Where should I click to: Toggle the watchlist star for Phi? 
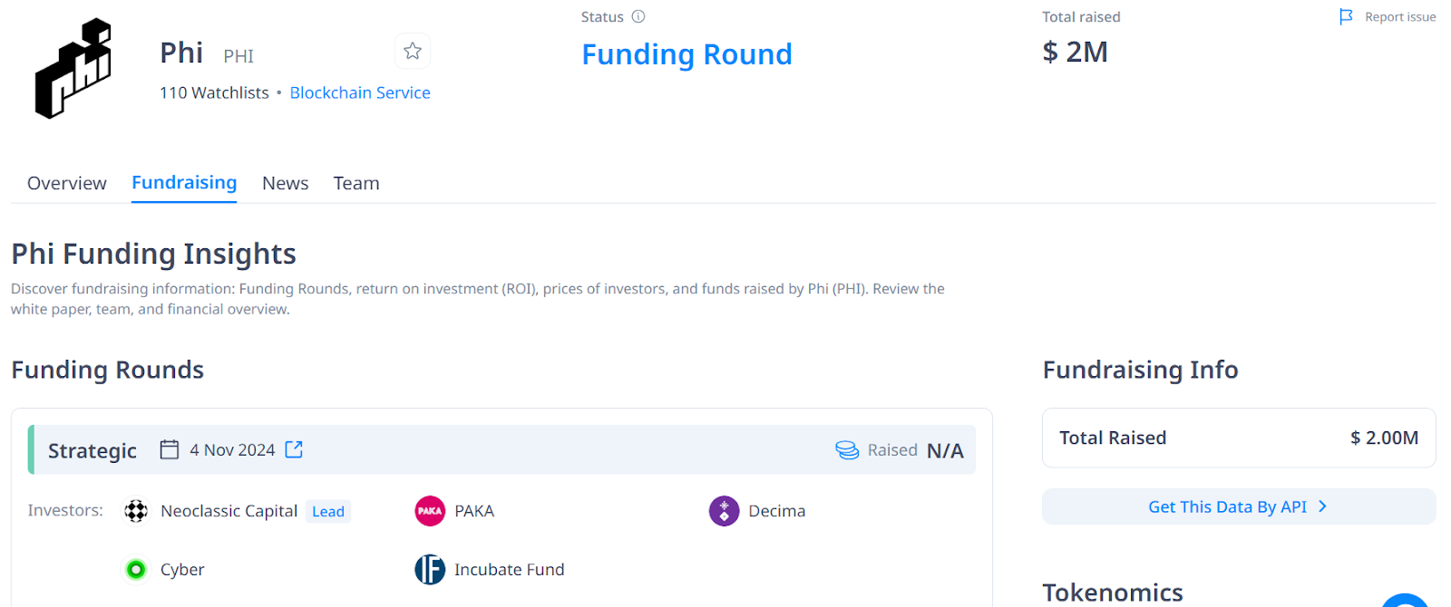[x=413, y=52]
